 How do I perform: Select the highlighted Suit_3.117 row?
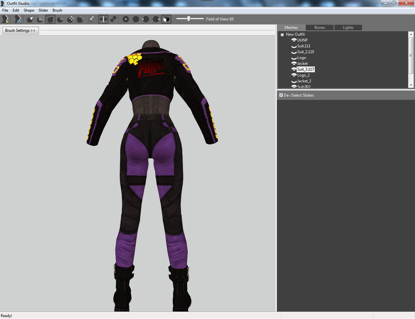[306, 69]
